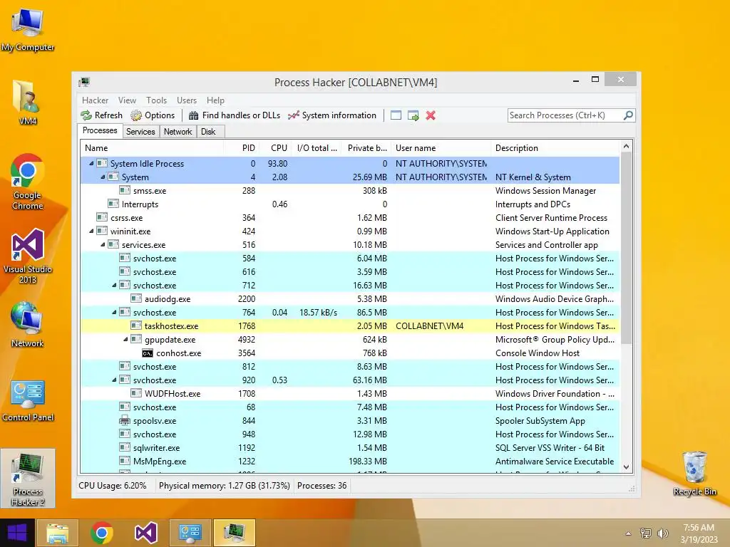Image resolution: width=730 pixels, height=547 pixels.
Task: Collapse wininit.exe tree node
Action: click(x=91, y=231)
